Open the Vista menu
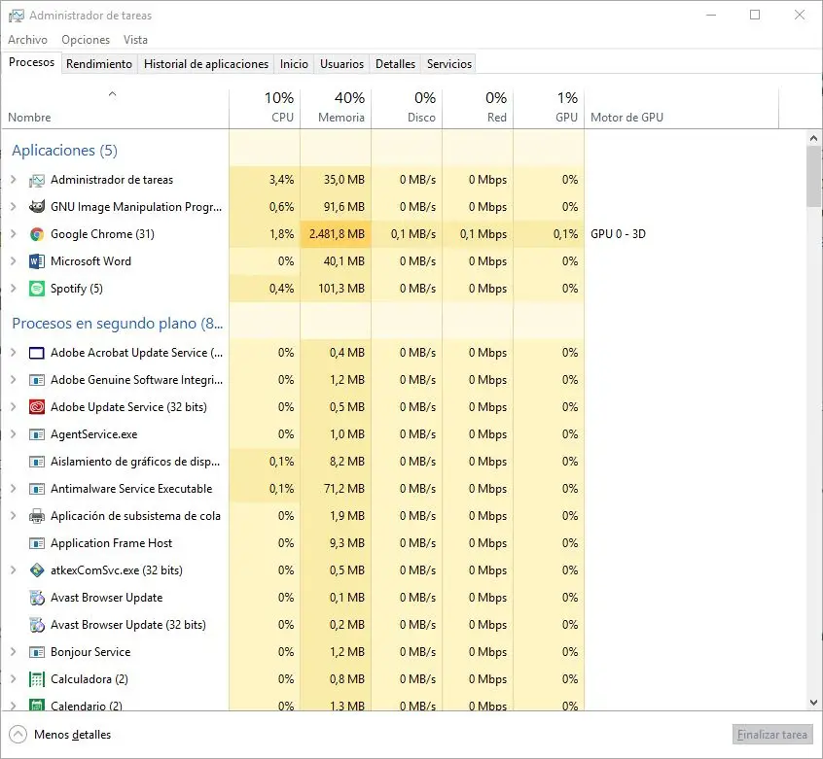 [135, 40]
